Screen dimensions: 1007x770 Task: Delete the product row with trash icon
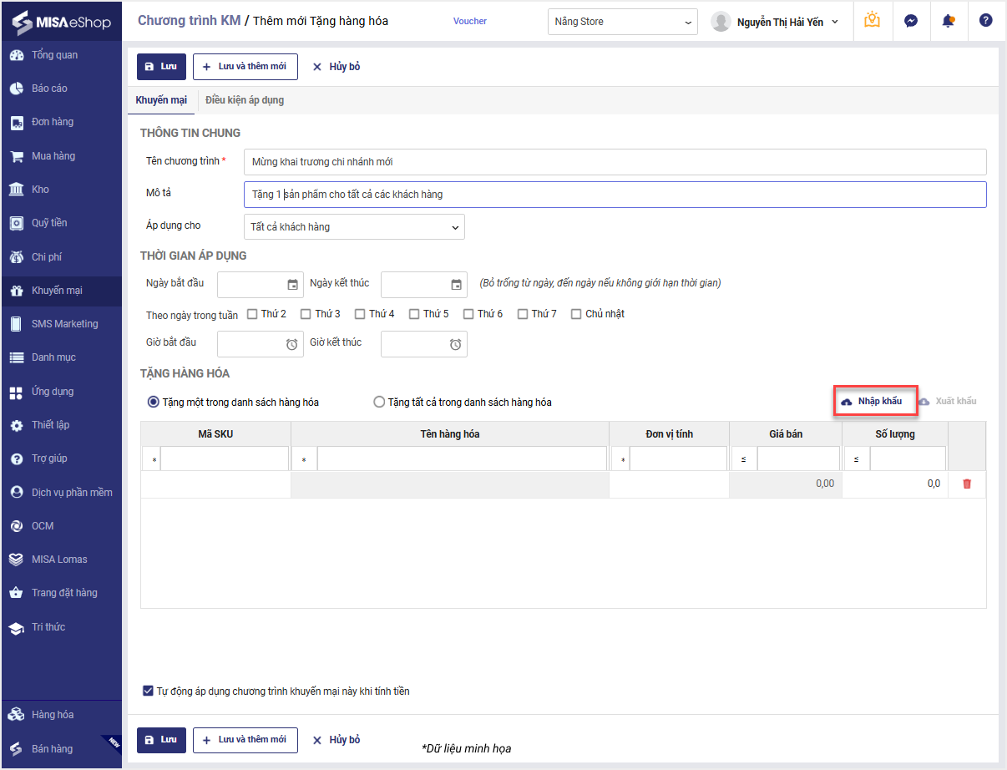tap(967, 484)
